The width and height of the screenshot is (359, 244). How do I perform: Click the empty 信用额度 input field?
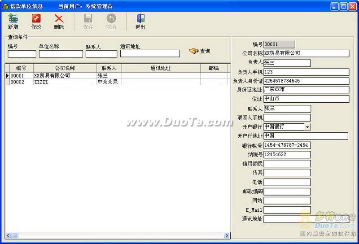(x=287, y=164)
